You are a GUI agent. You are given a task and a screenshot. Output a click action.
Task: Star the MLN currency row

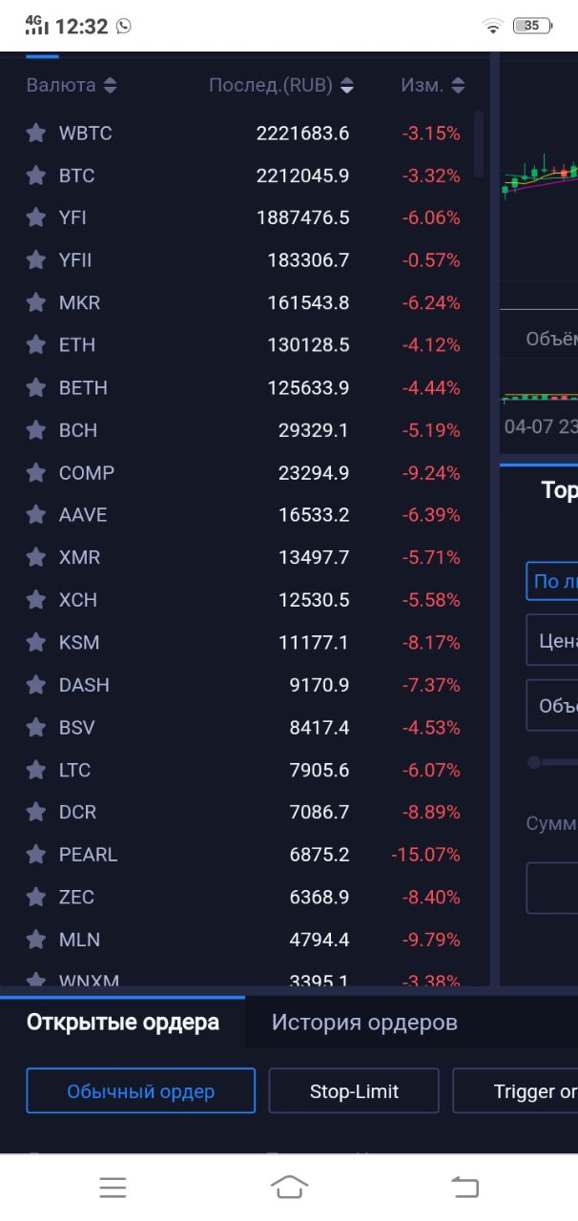(x=36, y=940)
